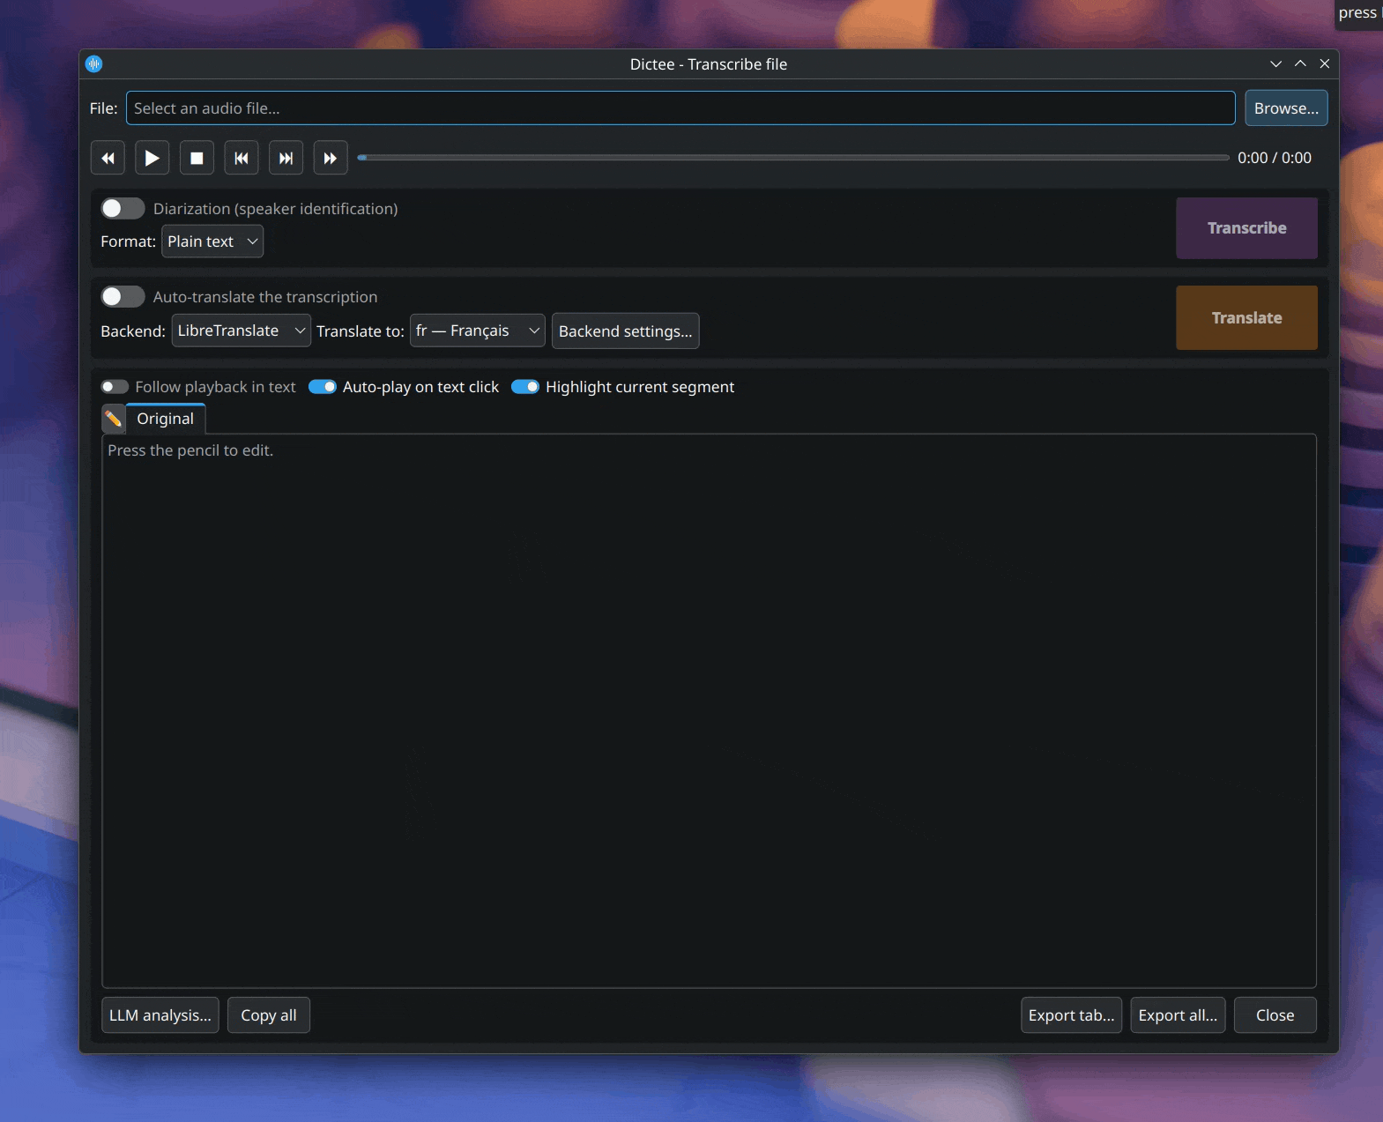Stop audio playback with the stop button

[x=197, y=158]
